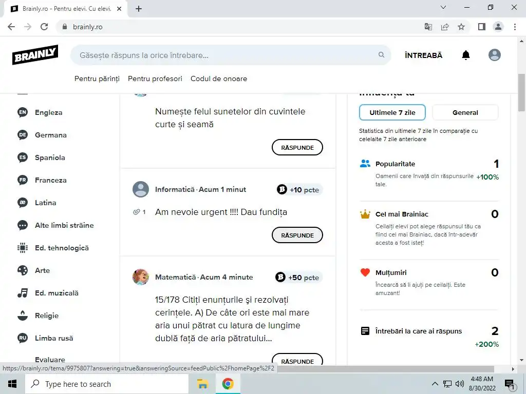Open the Am nevoie urgent question text
Screen dimensions: 526x394
(x=221, y=212)
